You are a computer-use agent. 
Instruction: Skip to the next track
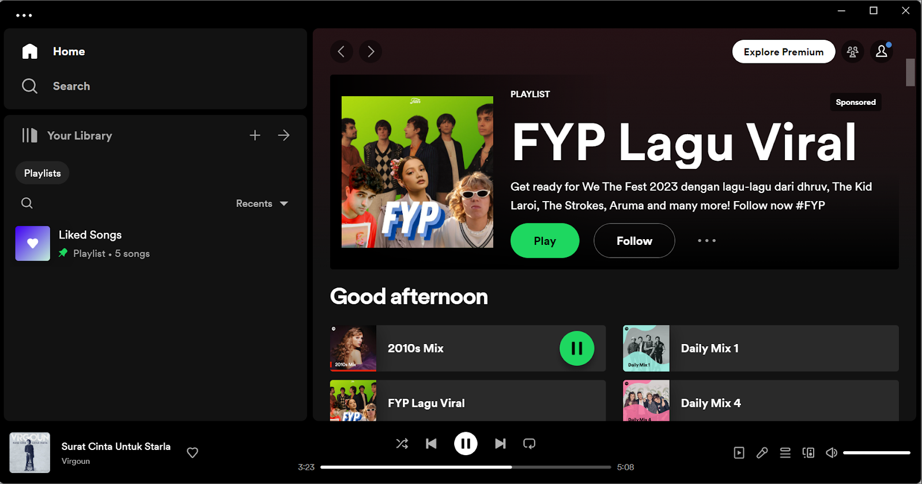click(500, 444)
